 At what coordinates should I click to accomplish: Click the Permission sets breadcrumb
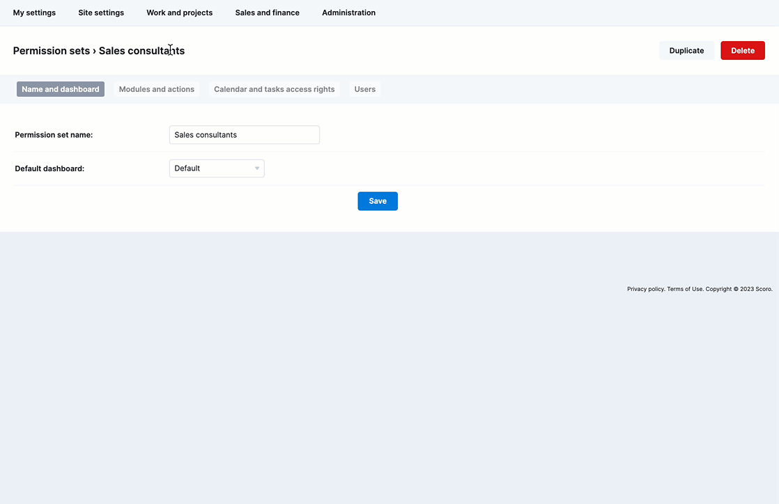[51, 51]
